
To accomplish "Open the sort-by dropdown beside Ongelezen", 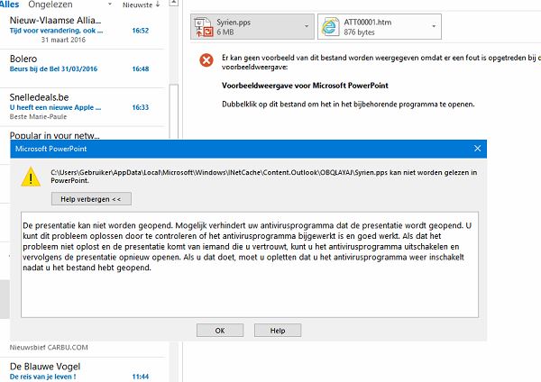I will click(x=110, y=5).
